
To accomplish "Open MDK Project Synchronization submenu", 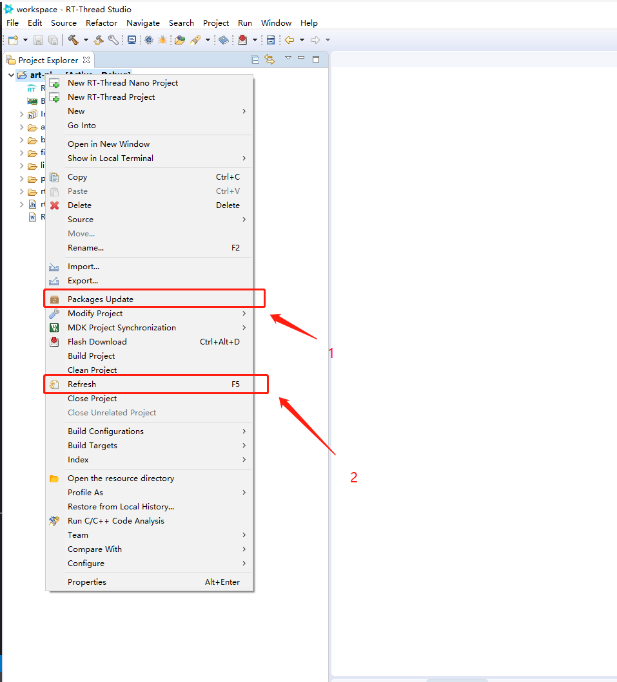I will point(150,328).
